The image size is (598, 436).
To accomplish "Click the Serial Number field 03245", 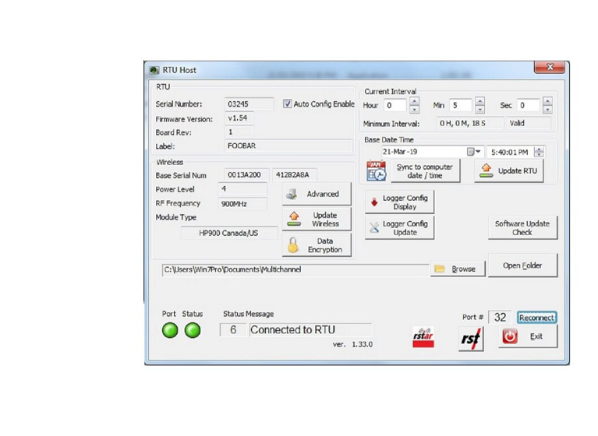I will click(x=249, y=104).
